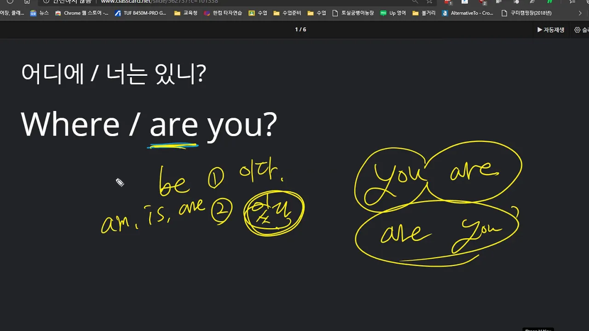Image resolution: width=589 pixels, height=331 pixels.
Task: Click the address bar URL classcard.net
Action: pos(160,2)
